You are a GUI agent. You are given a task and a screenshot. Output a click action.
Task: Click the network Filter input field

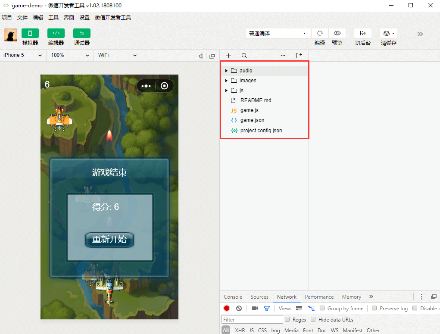(252, 319)
